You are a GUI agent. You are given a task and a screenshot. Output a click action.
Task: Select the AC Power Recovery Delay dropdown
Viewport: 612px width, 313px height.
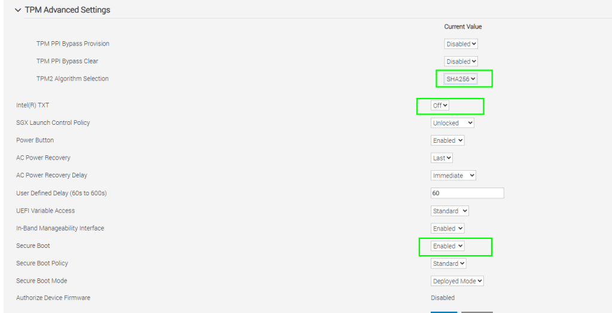pos(453,176)
